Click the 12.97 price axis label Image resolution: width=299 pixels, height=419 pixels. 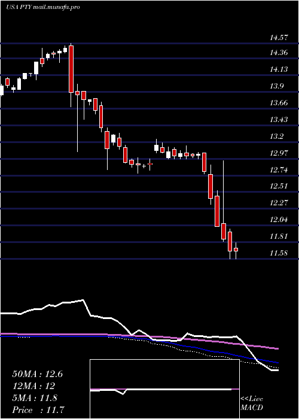tap(279, 153)
